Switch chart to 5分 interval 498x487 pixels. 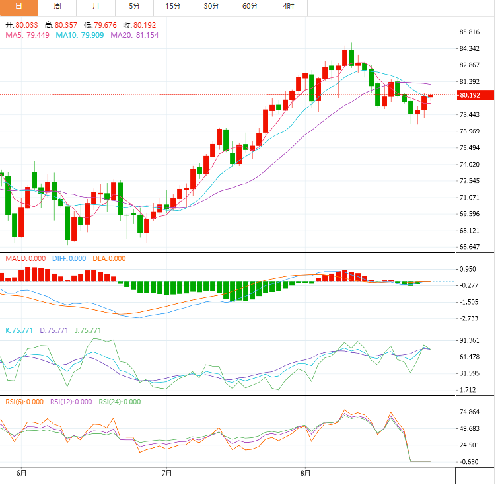[134, 7]
